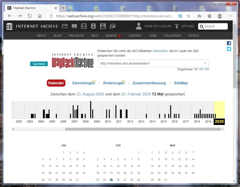Screen dimensions: 240x187
Task: Open the 23. August 2003 snapshot link
Action: [x=89, y=94]
